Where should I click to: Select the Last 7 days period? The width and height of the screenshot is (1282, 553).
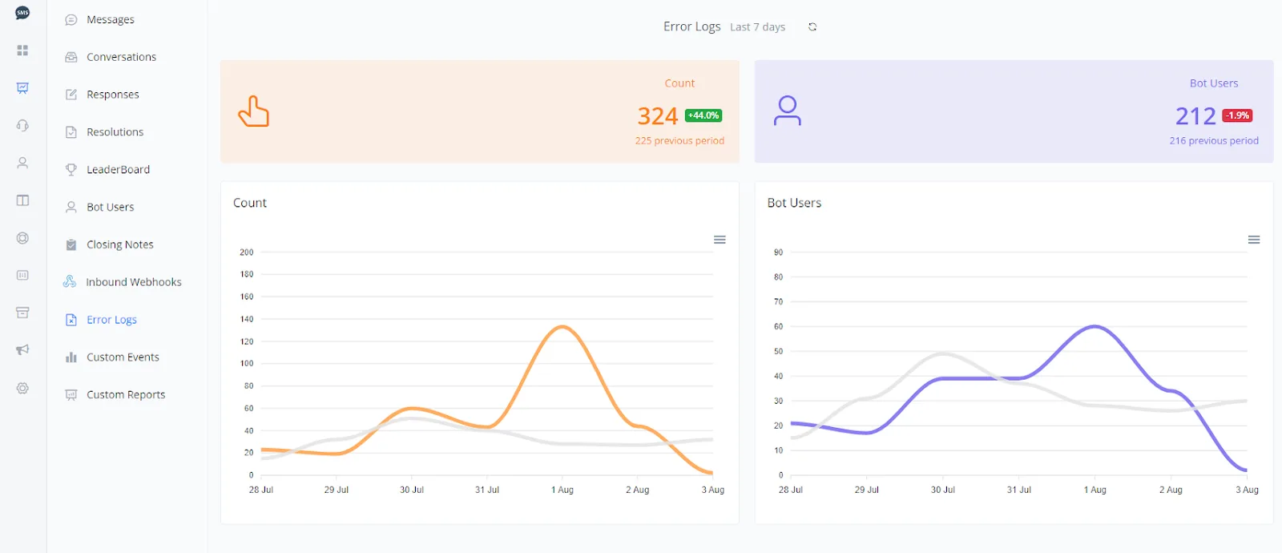[757, 27]
